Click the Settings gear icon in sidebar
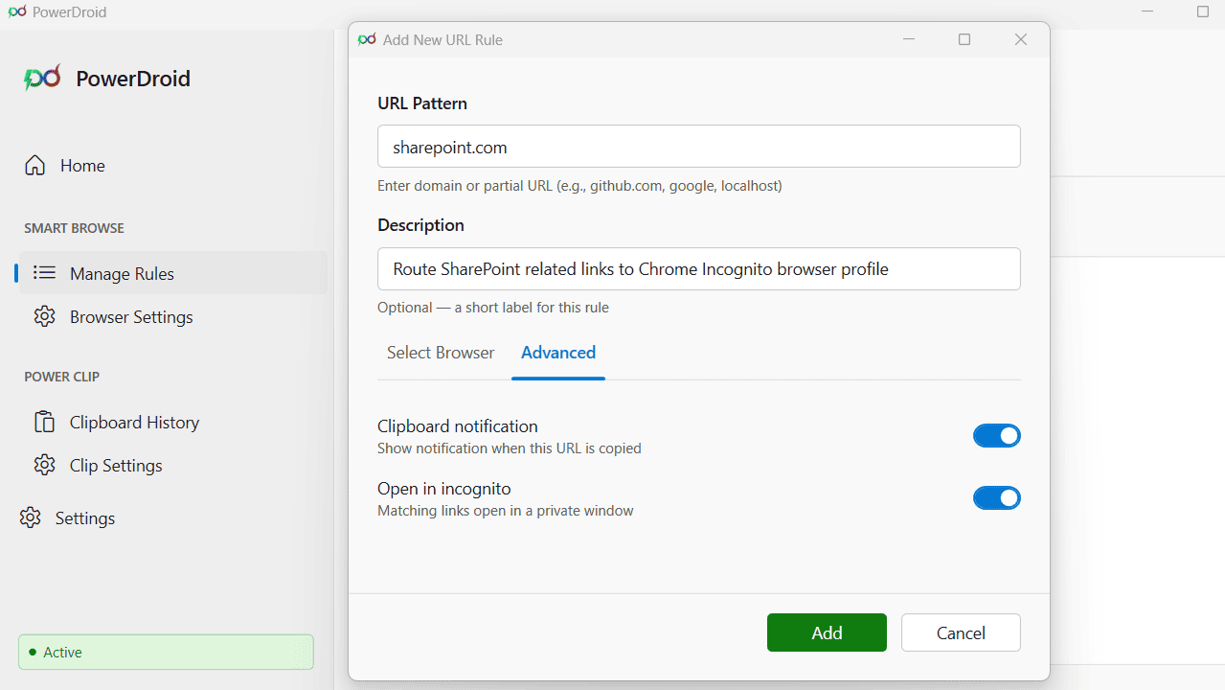 point(31,517)
